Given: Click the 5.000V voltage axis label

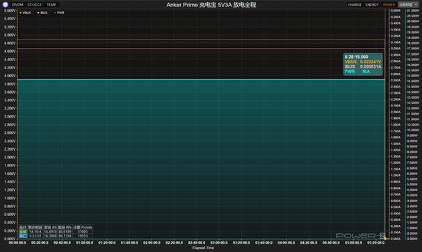Looking at the screenshot, I should [x=10, y=35].
